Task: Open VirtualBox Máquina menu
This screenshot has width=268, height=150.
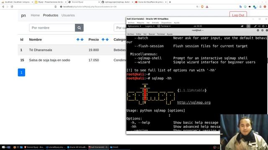Action: tap(141, 22)
